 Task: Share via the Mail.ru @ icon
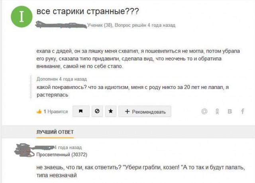[x=204, y=112]
